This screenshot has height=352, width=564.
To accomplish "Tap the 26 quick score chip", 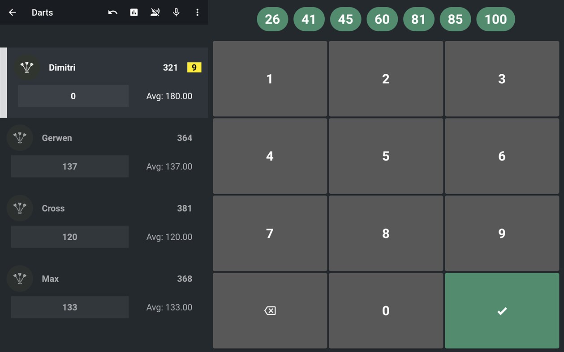I will click(x=272, y=19).
